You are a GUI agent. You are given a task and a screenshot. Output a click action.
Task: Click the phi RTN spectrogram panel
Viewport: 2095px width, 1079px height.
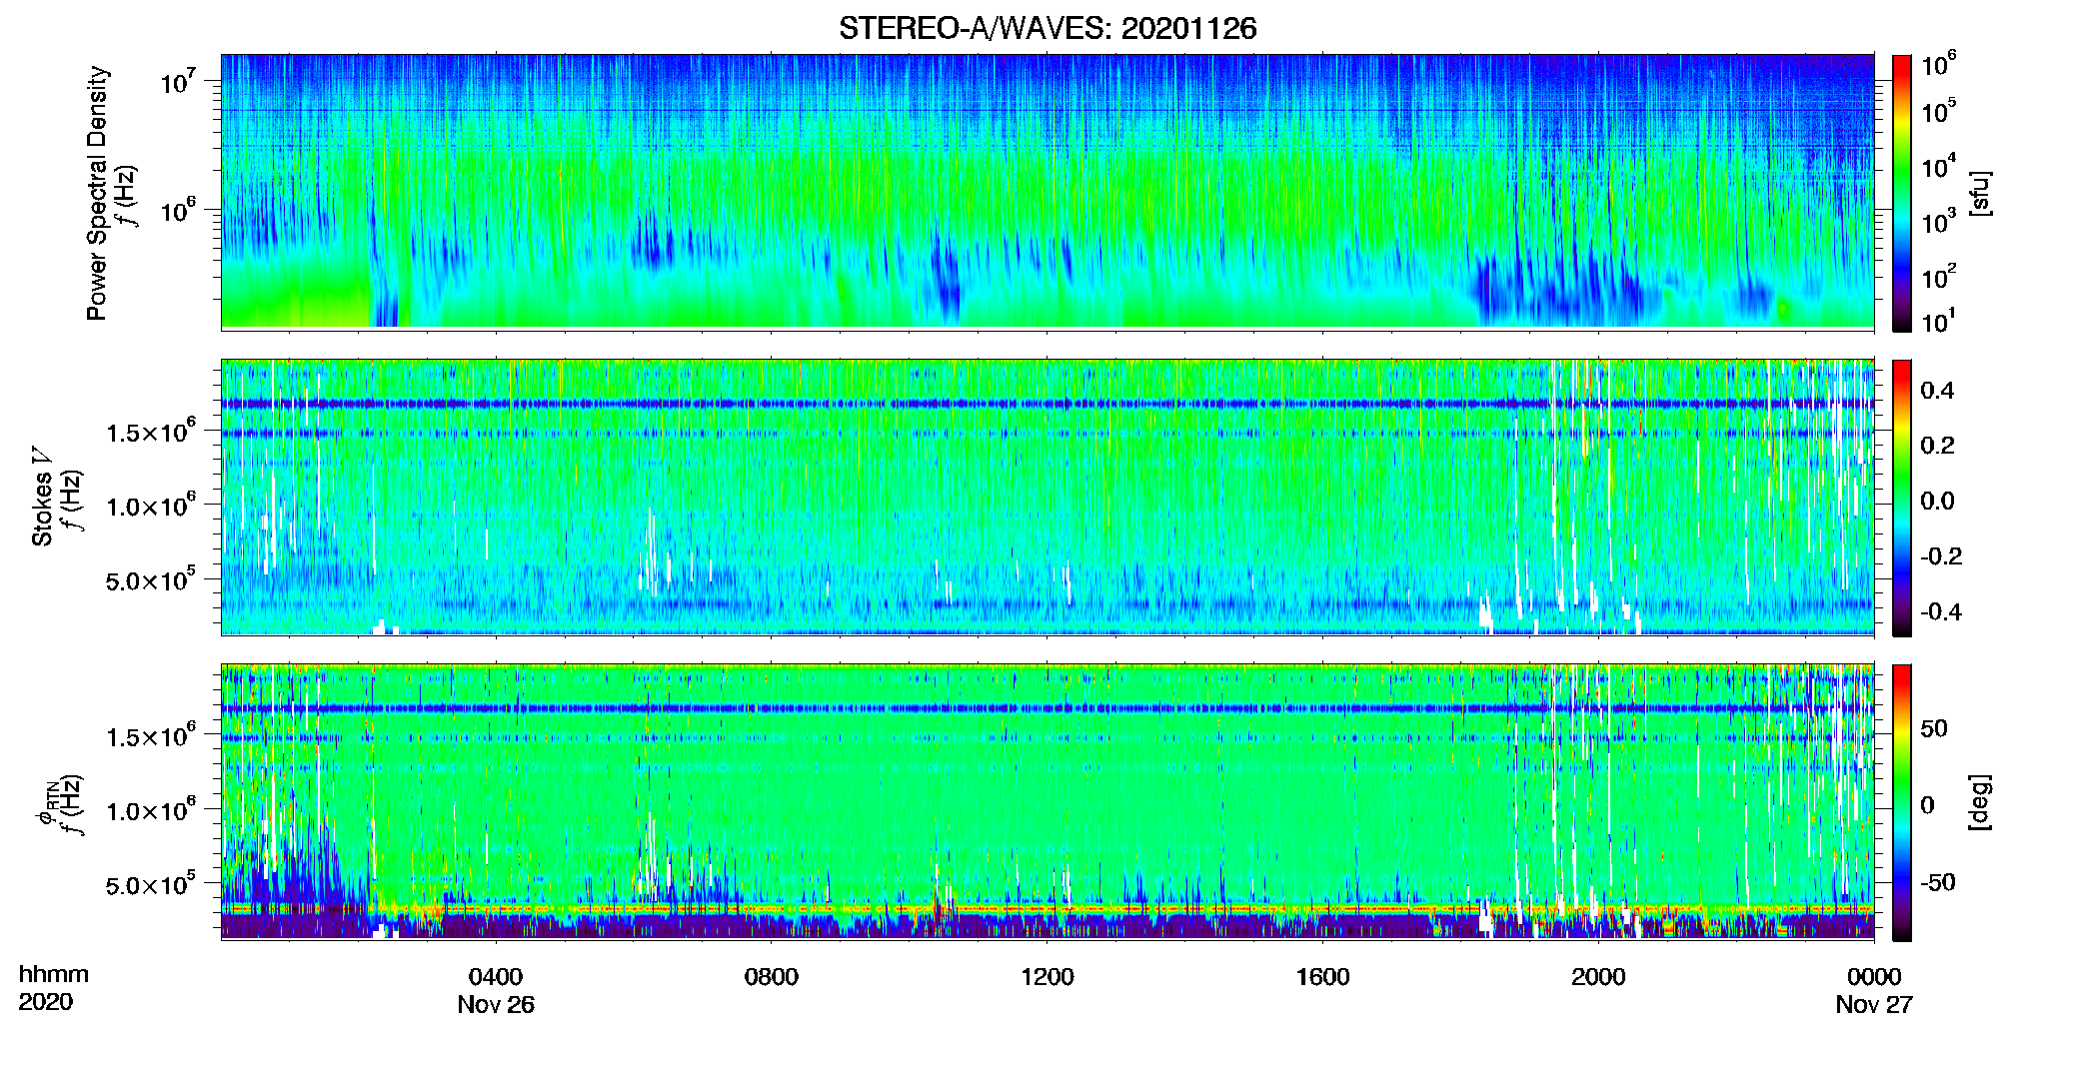pos(1047,801)
